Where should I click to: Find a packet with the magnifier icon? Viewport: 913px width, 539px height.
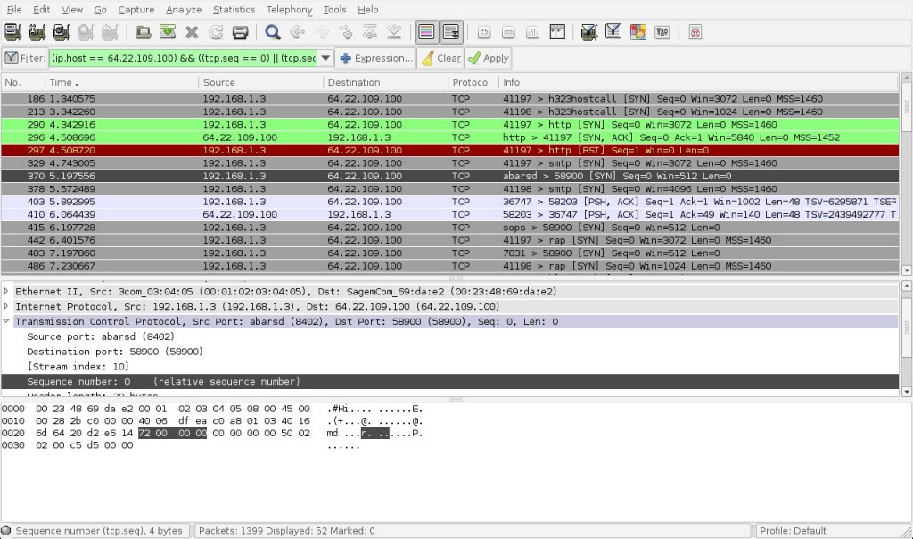pyautogui.click(x=273, y=32)
